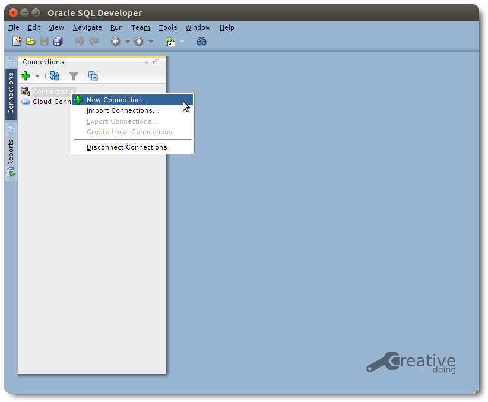Click the window icon above Connections sidebar tab
Image resolution: width=488 pixels, height=402 pixels.
(x=11, y=63)
